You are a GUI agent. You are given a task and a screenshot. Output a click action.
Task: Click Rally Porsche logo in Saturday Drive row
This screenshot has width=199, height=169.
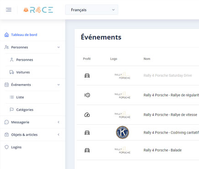coord(122,76)
